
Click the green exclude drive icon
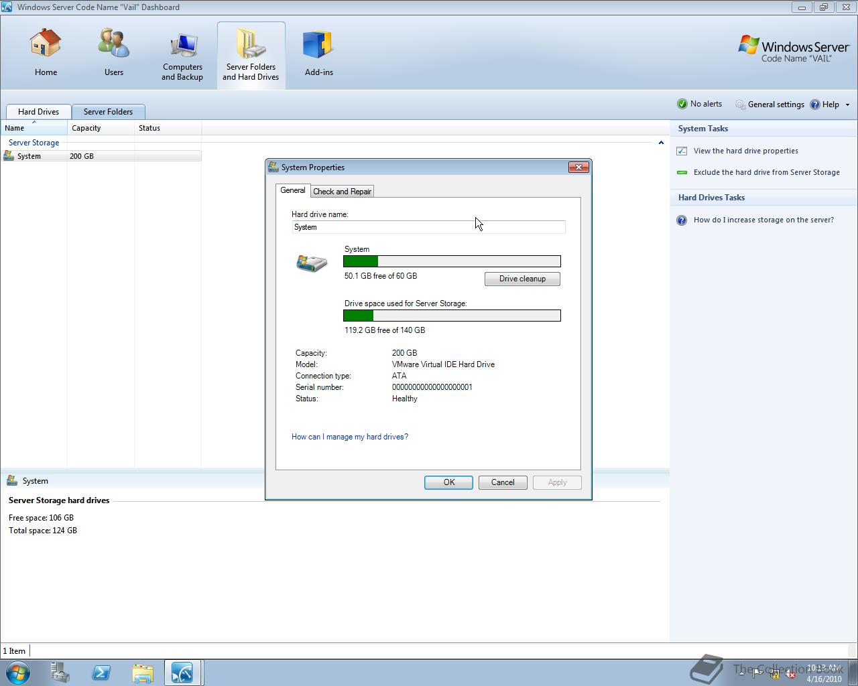682,172
